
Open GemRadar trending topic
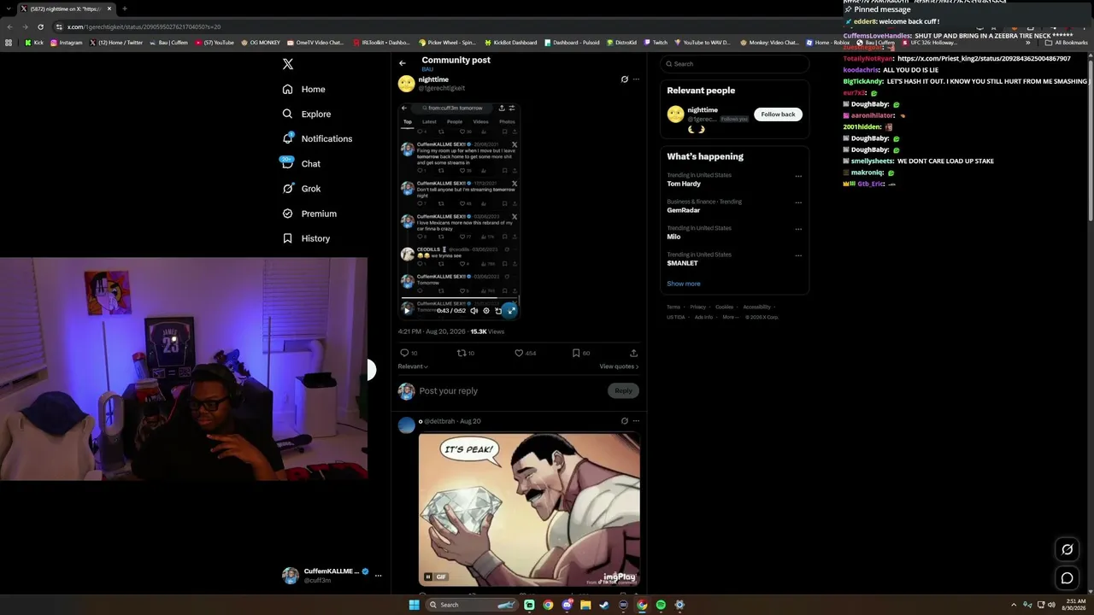coord(684,210)
